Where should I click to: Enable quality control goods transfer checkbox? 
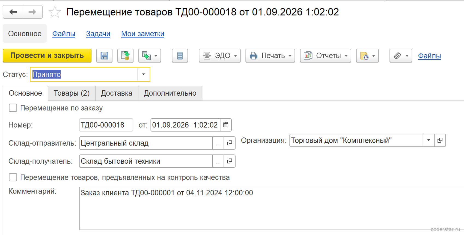click(13, 177)
